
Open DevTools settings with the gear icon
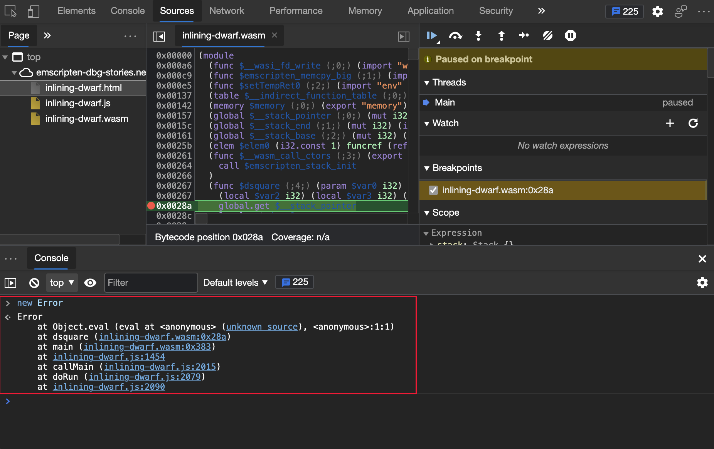658,12
